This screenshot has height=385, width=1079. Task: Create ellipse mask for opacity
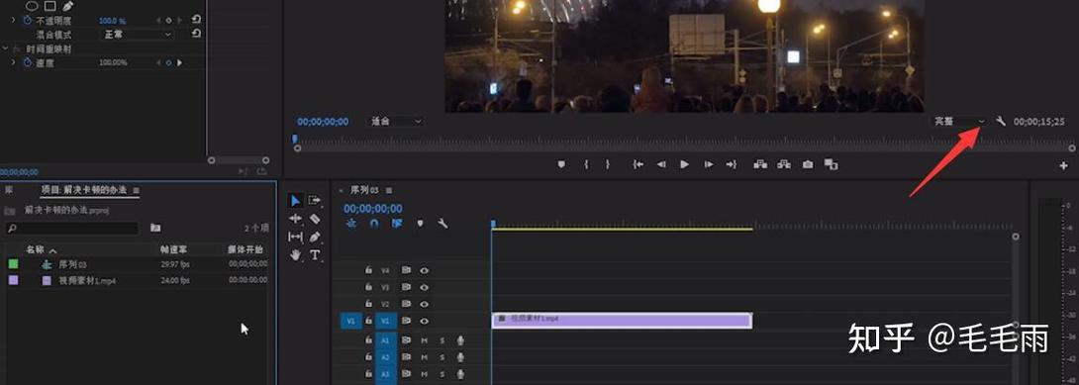31,6
